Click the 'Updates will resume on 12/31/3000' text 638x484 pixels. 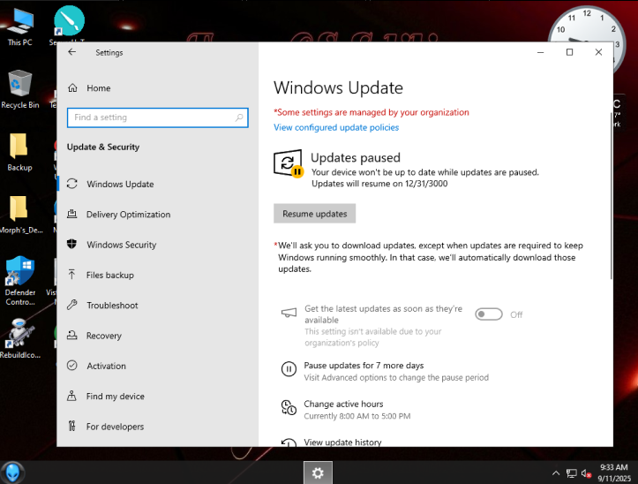379,184
